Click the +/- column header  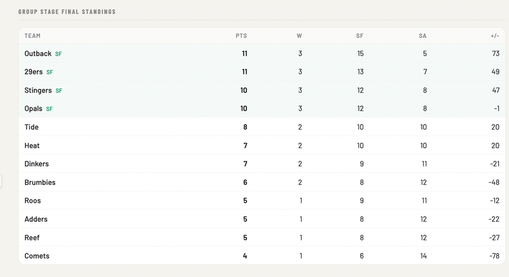click(495, 36)
